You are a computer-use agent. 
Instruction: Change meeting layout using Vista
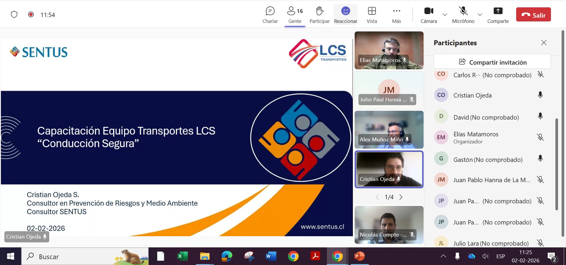(371, 14)
